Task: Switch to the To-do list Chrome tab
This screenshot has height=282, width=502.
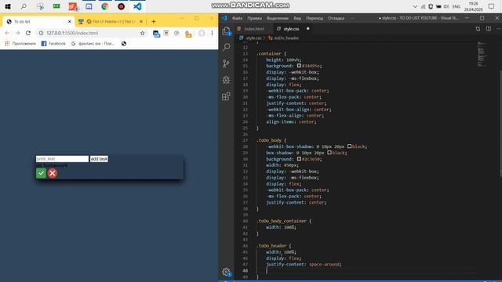Action: [38, 21]
